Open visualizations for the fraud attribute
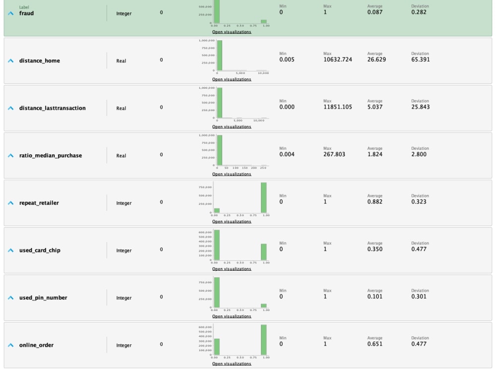This screenshot has width=496, height=372. [x=231, y=31]
